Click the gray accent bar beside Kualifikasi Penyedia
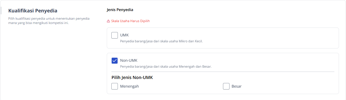 pos(1,11)
